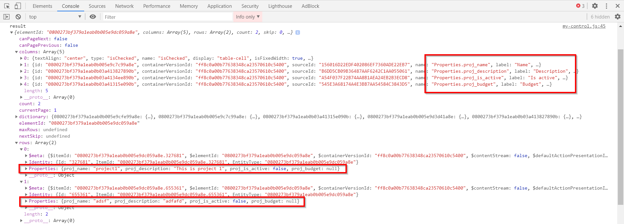Click the 6 hidden messages label
624x224 pixels.
coord(600,17)
